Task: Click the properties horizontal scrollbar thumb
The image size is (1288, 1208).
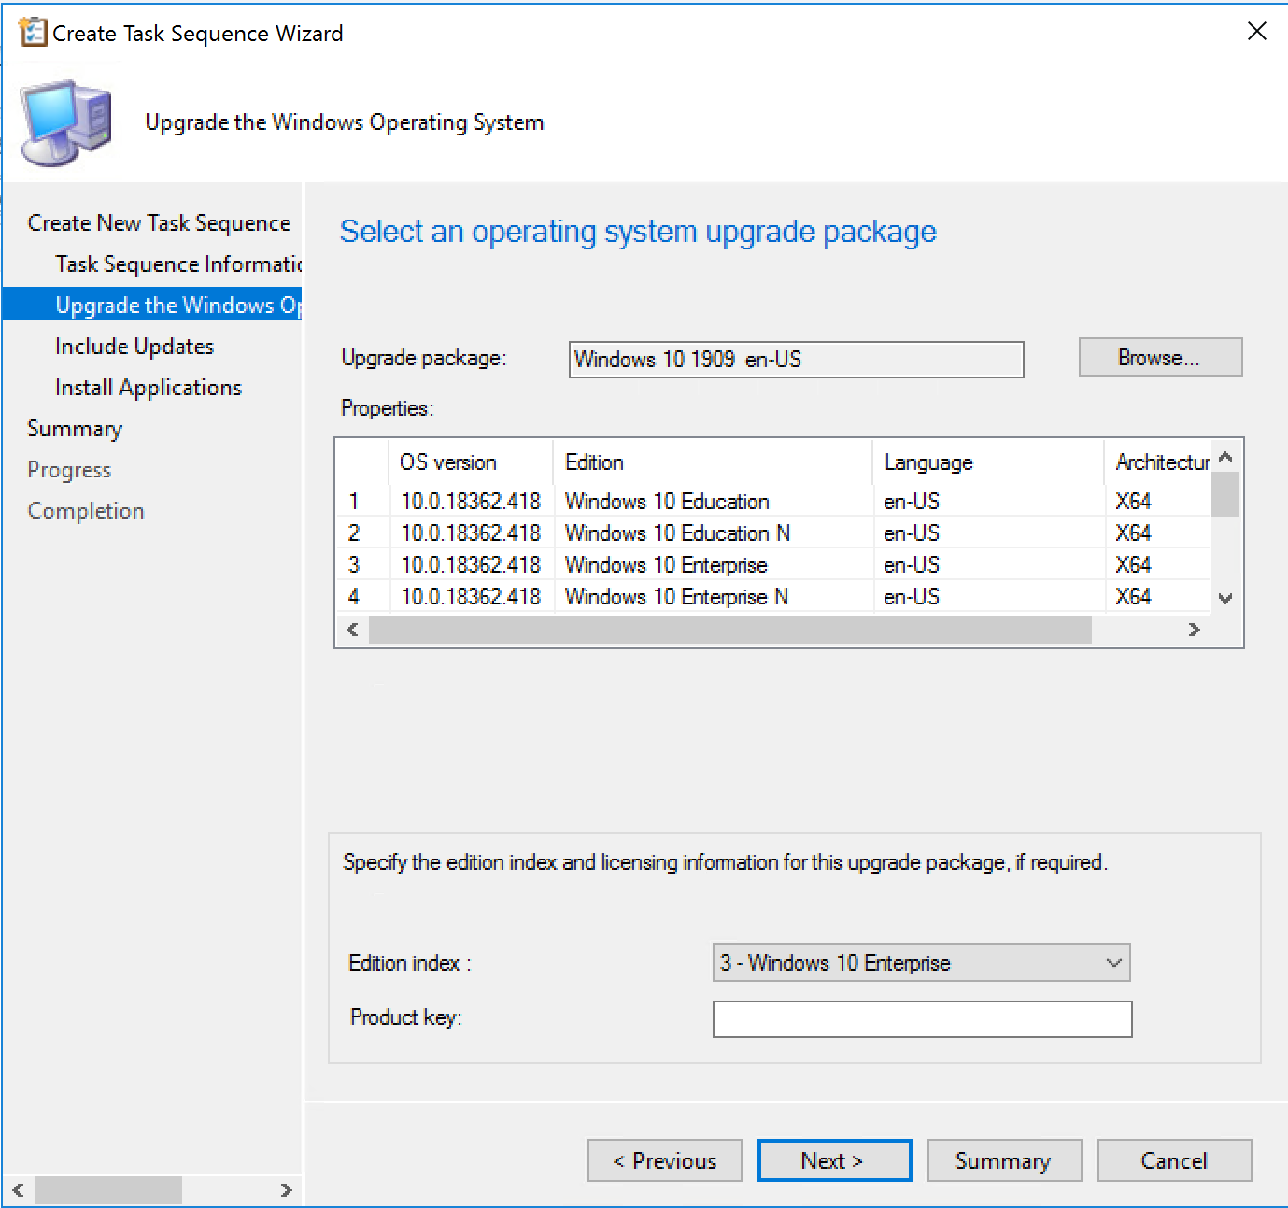Action: (x=730, y=630)
